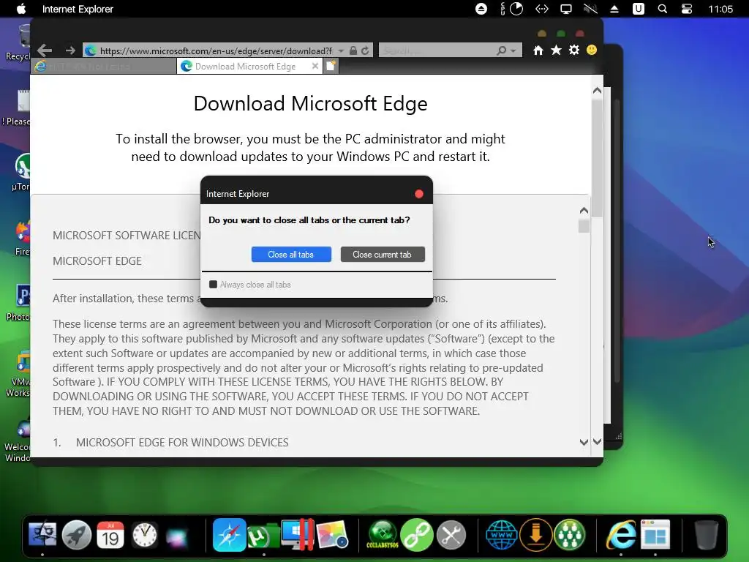Send feedback with the smiley icon

click(592, 50)
